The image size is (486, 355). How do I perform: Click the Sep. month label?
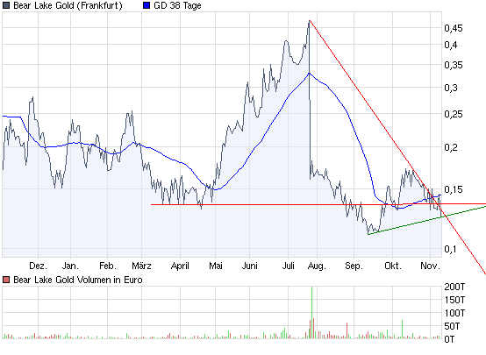click(x=354, y=266)
